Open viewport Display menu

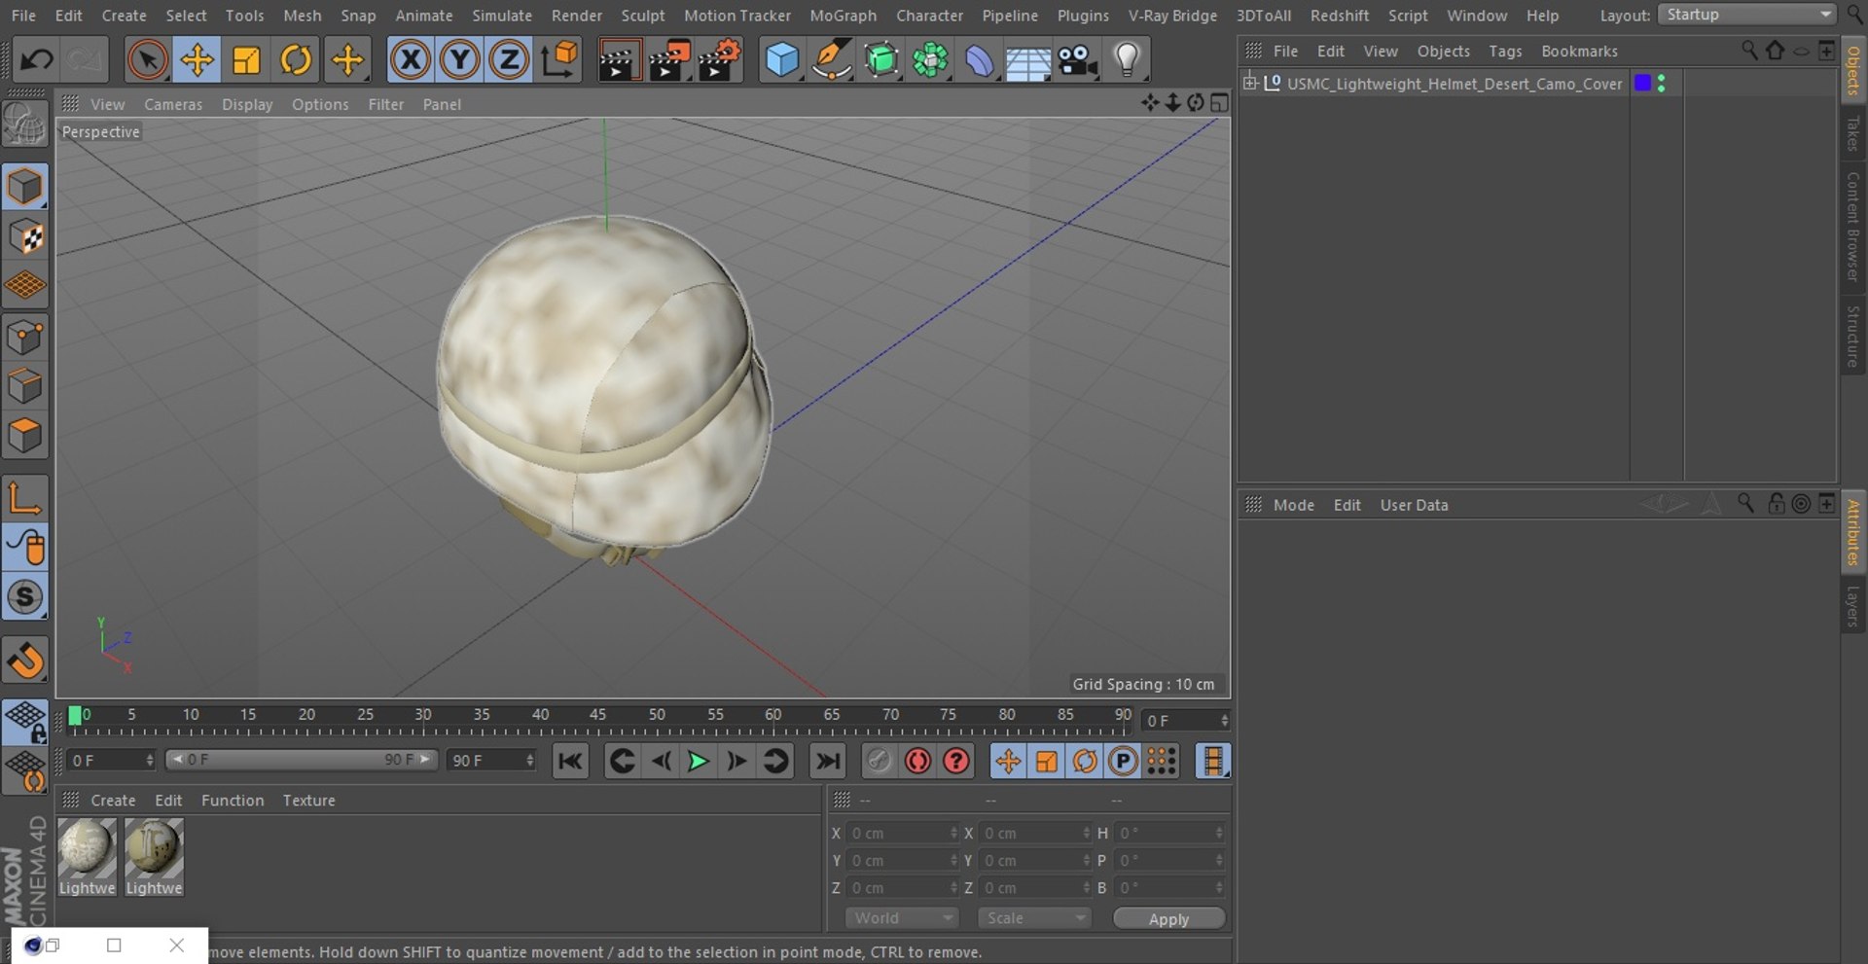[247, 104]
